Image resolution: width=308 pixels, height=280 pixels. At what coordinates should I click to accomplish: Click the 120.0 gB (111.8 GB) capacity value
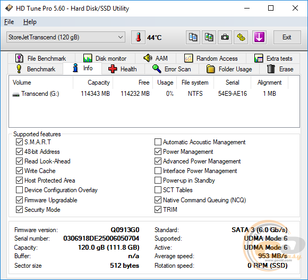109,248
